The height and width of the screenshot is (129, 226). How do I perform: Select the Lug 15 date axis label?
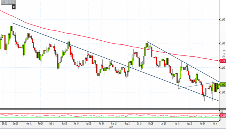[x=163, y=124]
